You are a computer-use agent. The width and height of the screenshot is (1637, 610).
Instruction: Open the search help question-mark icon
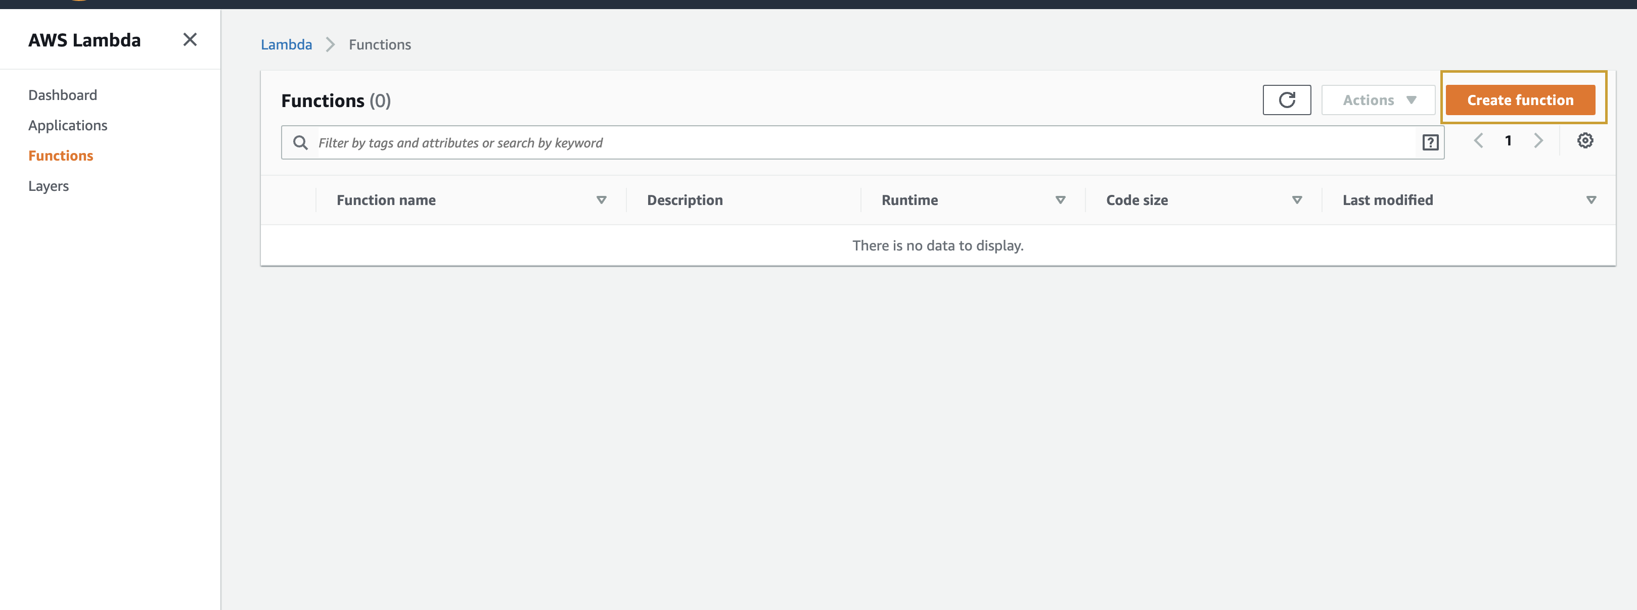(1429, 142)
